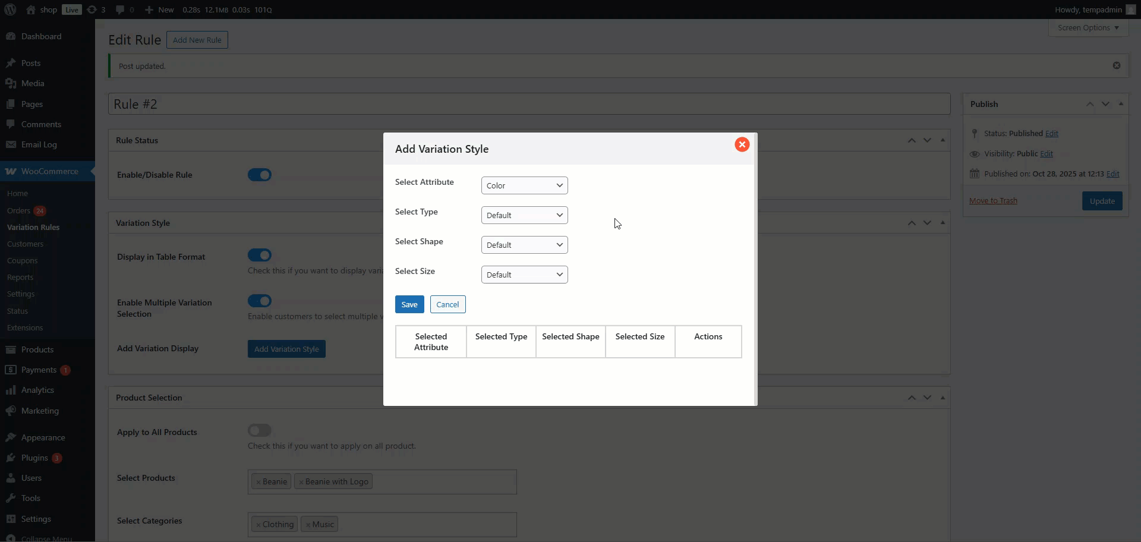Screen dimensions: 1141x542
Task: Click Move to Trash link
Action: [993, 200]
